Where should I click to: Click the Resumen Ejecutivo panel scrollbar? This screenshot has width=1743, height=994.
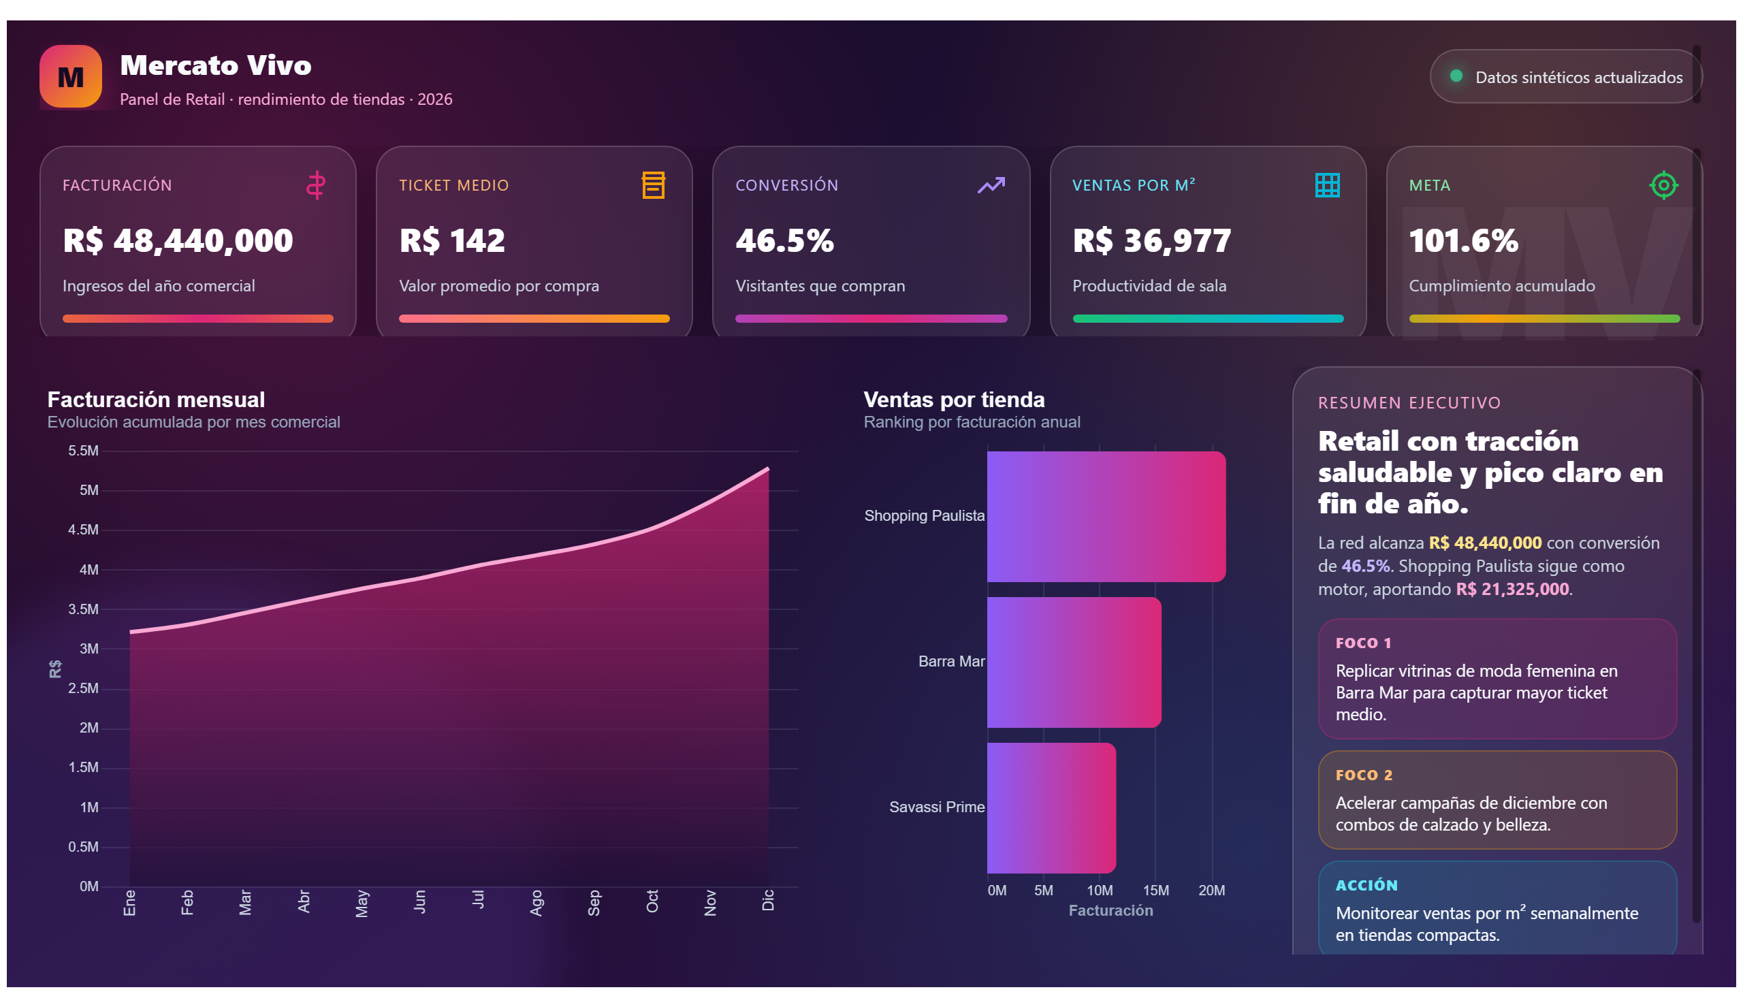pyautogui.click(x=1696, y=647)
